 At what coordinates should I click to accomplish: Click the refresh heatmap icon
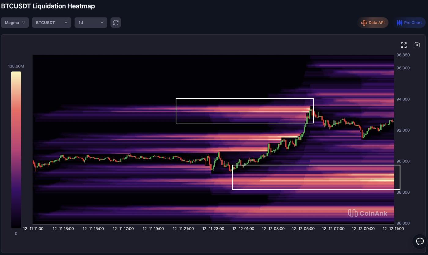point(116,23)
